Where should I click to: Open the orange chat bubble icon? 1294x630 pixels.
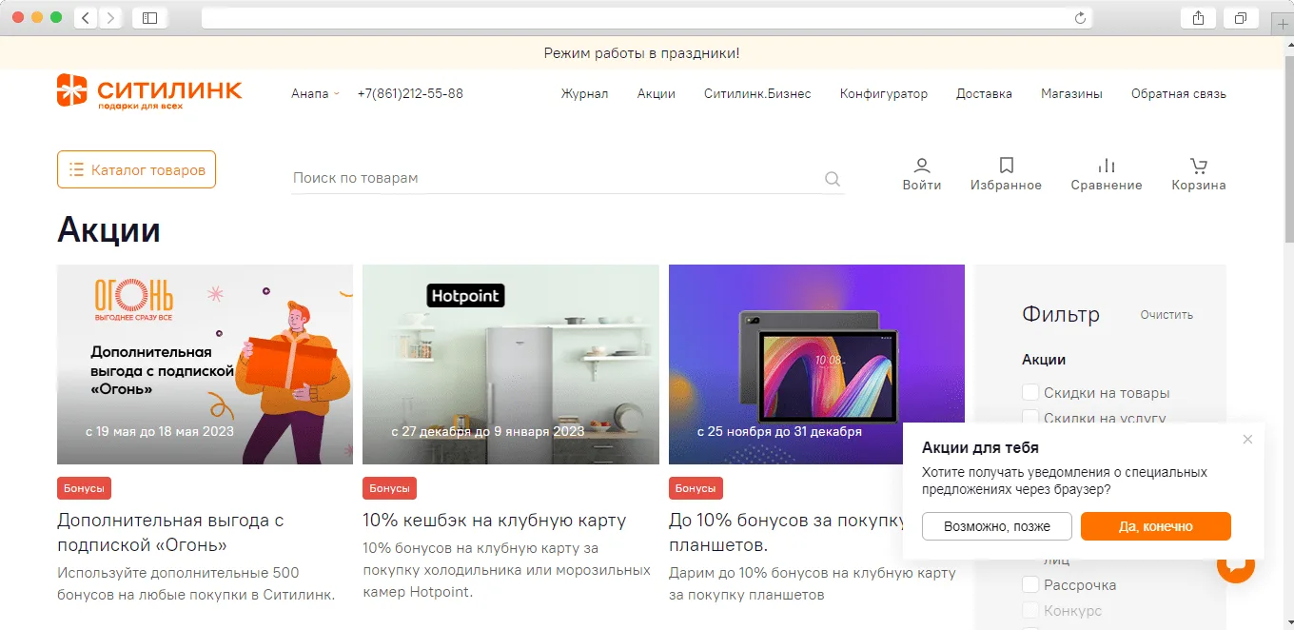pos(1236,565)
